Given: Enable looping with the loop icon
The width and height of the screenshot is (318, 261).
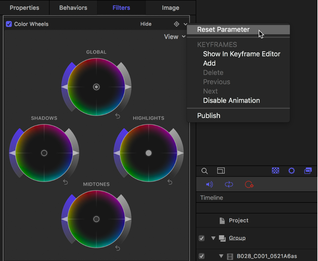Looking at the screenshot, I should pyautogui.click(x=229, y=184).
